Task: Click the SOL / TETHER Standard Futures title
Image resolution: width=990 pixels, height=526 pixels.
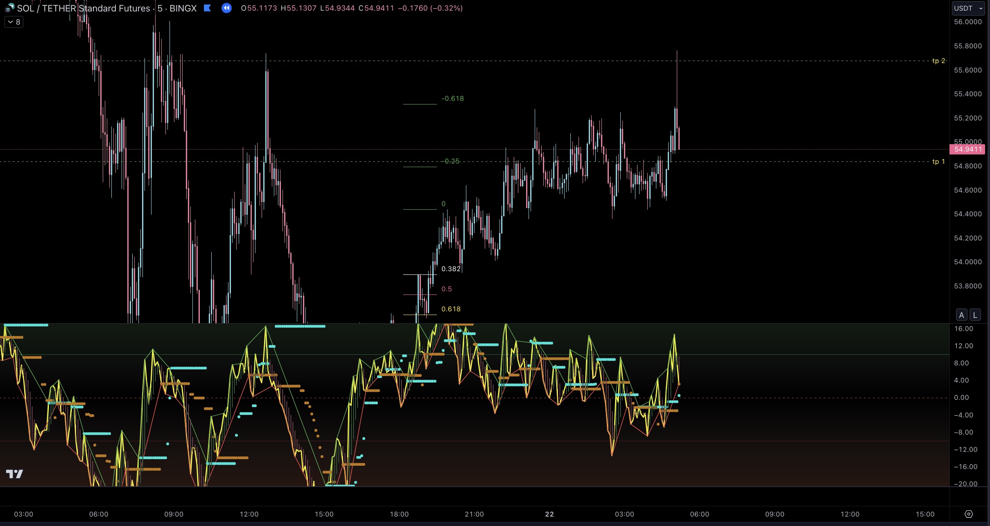Action: (x=84, y=8)
